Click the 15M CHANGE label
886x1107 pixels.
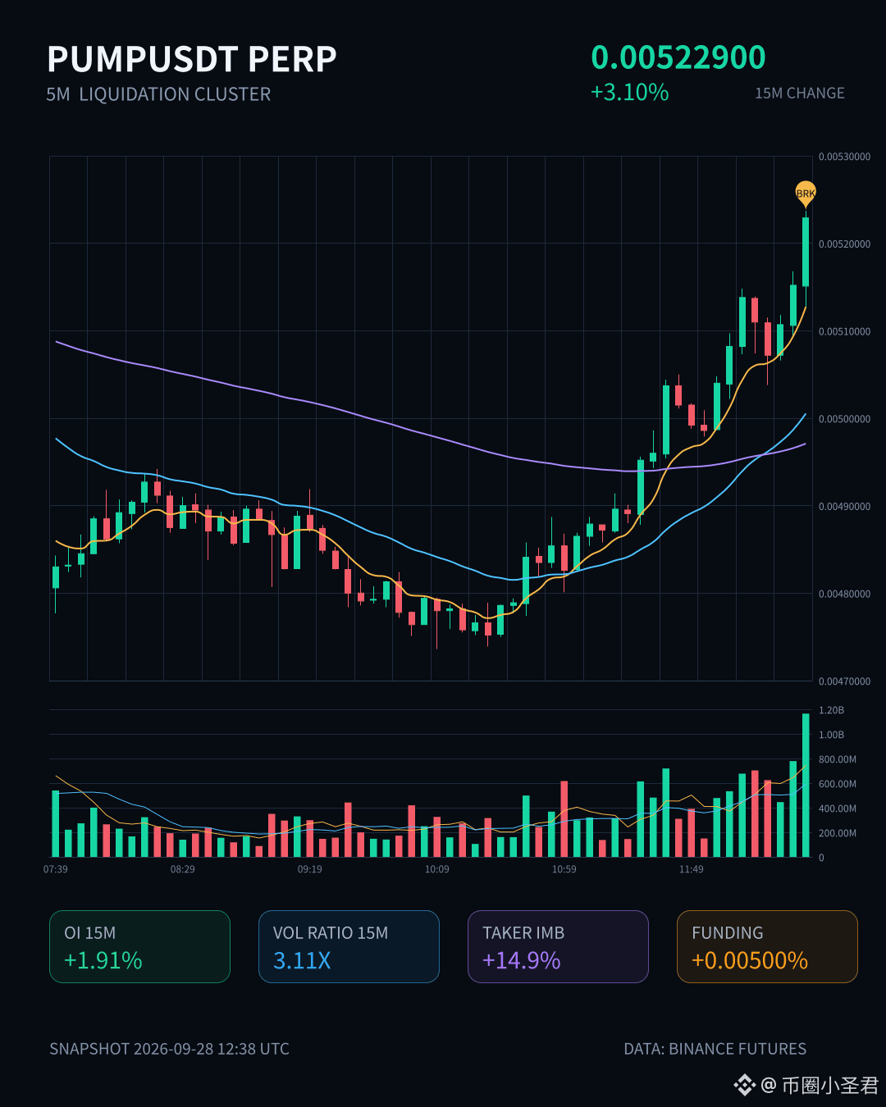click(800, 93)
